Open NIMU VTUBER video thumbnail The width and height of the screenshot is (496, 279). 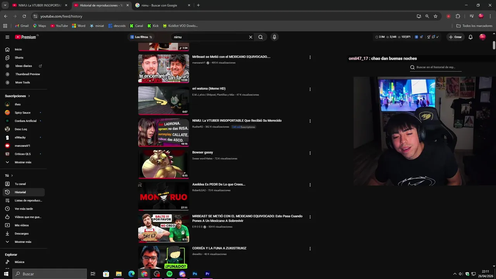(x=164, y=133)
